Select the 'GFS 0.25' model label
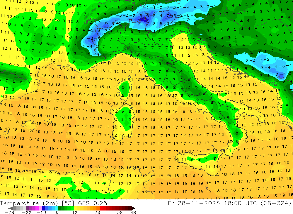The height and width of the screenshot is (214, 293). [93, 203]
